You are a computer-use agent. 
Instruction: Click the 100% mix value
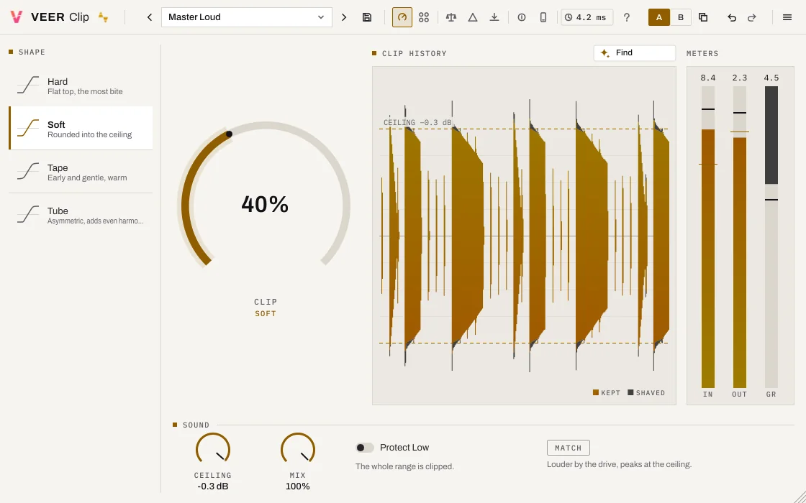(298, 486)
